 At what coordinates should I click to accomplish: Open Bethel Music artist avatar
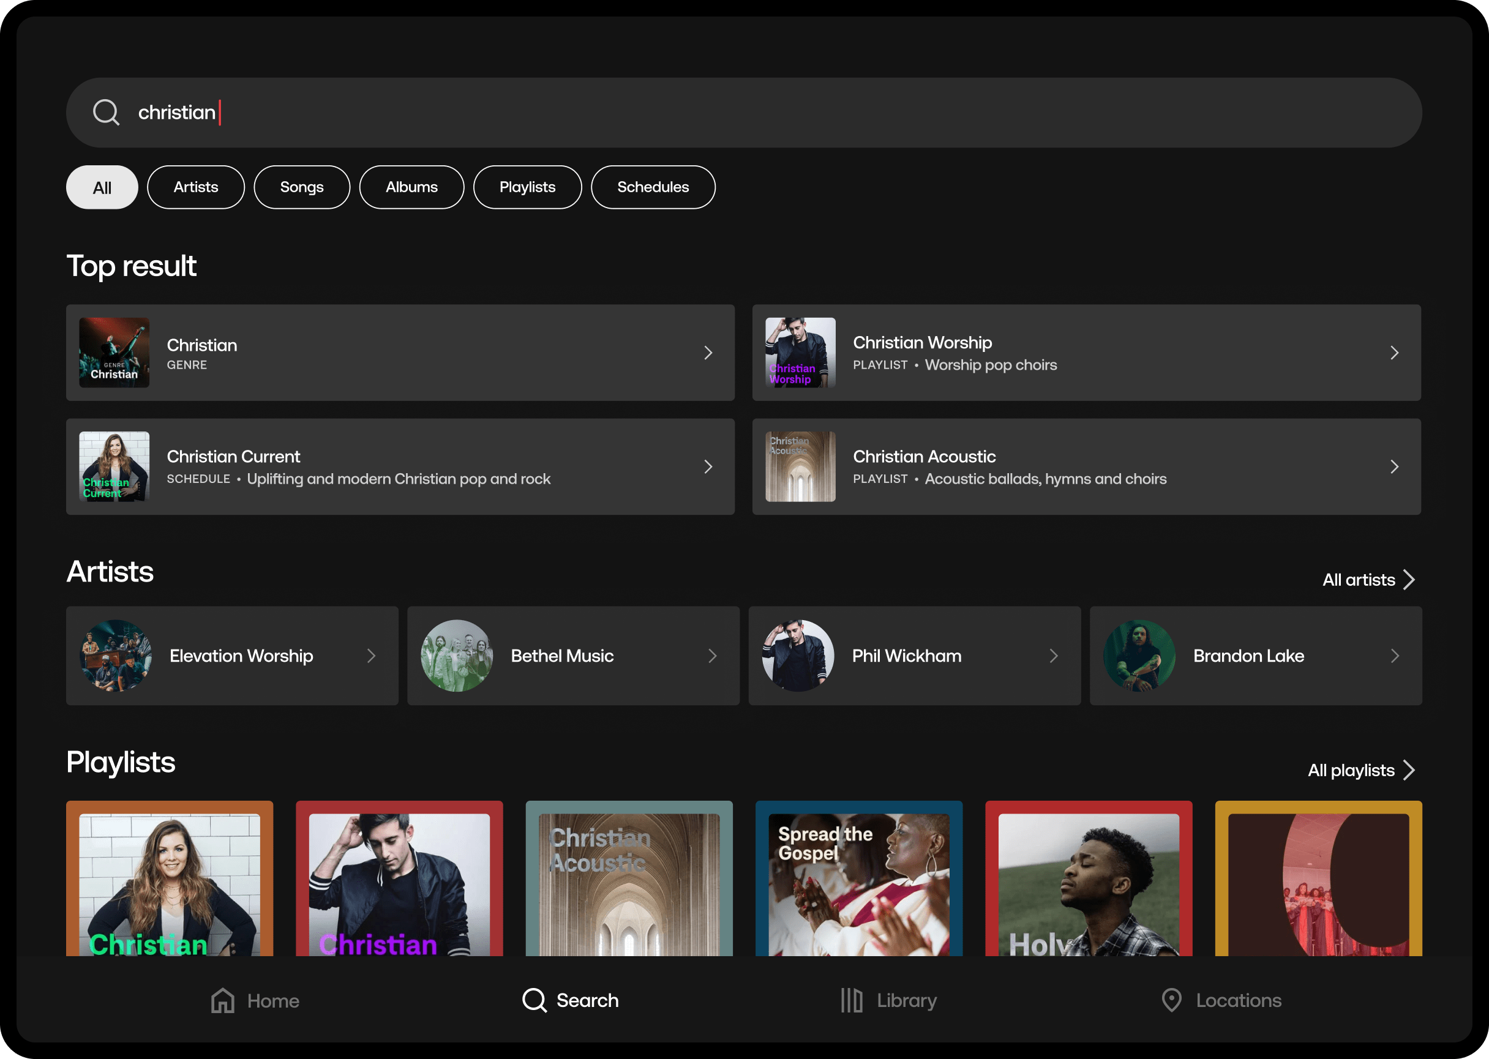(x=457, y=656)
